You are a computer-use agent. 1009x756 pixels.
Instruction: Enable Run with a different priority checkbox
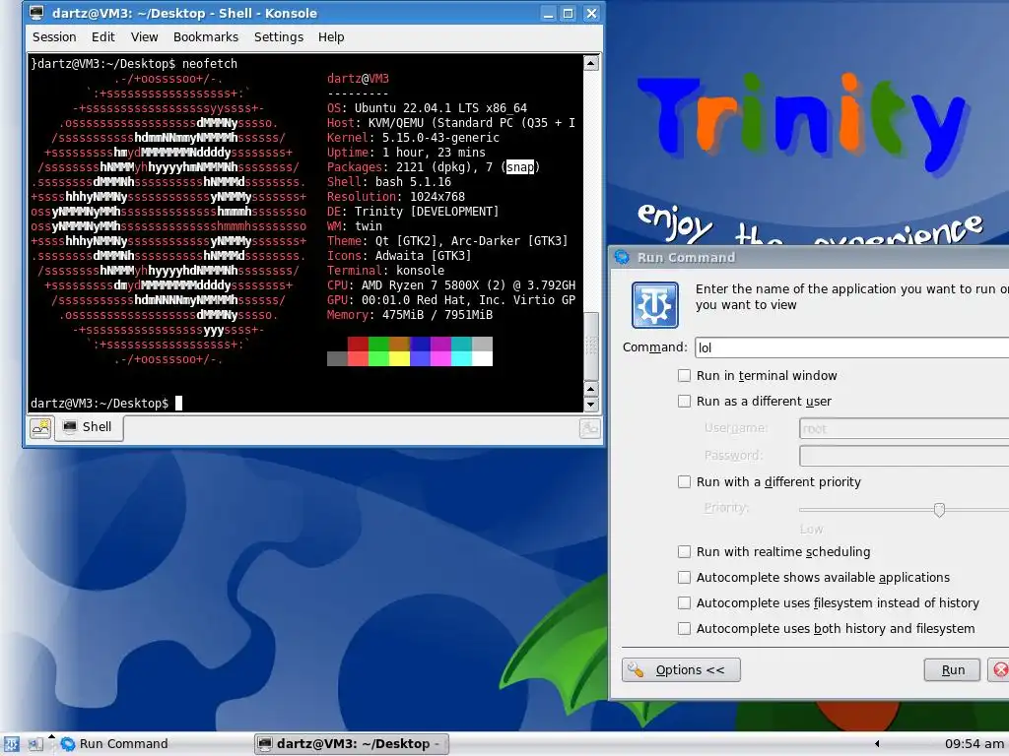[x=684, y=481]
